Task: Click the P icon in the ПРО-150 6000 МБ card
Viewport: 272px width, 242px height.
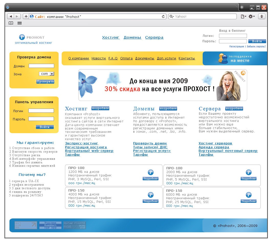Action: point(248,195)
